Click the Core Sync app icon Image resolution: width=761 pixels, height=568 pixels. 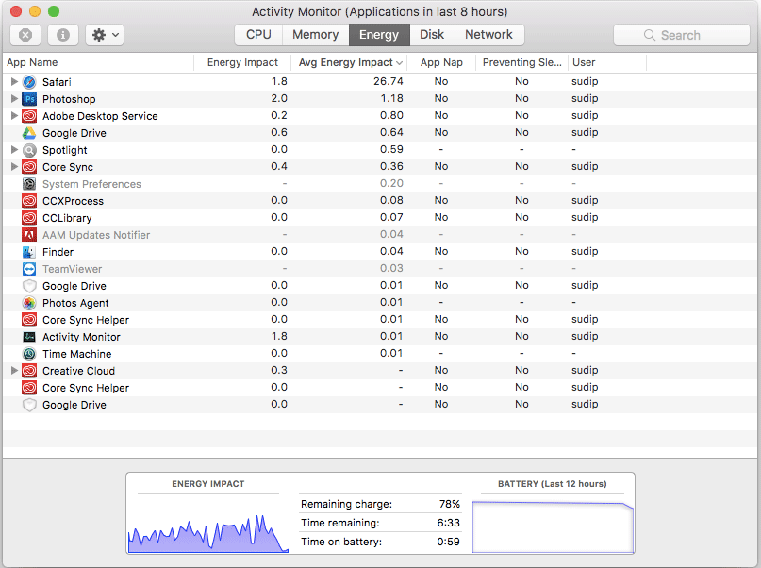point(29,167)
